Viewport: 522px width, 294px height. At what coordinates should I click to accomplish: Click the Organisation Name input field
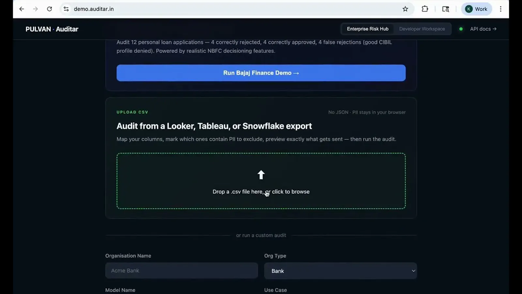[181, 270]
